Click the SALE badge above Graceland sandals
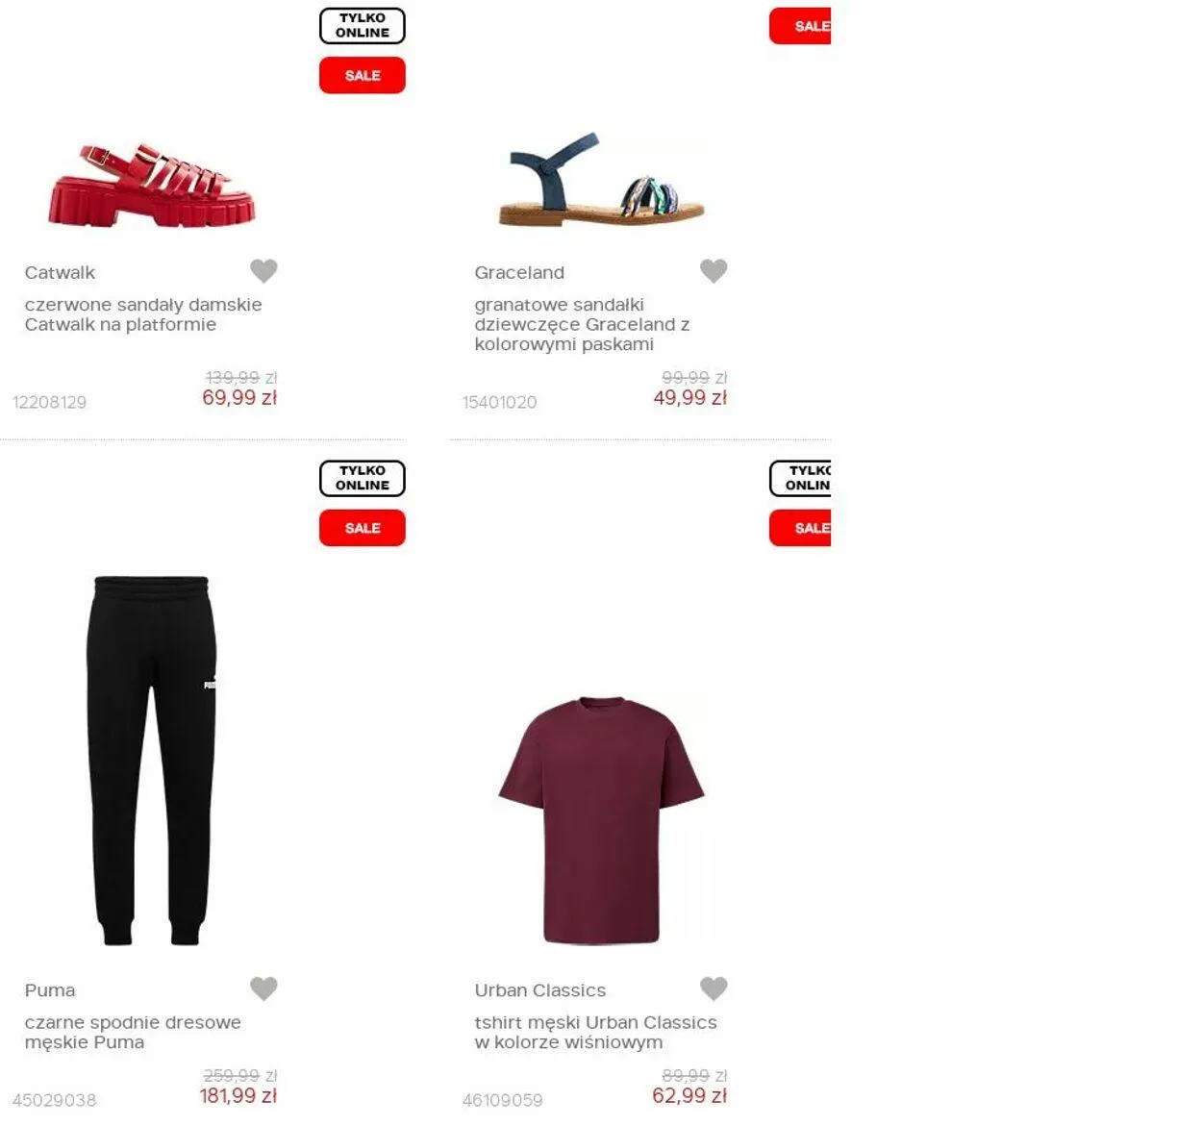1202x1126 pixels. click(x=800, y=26)
